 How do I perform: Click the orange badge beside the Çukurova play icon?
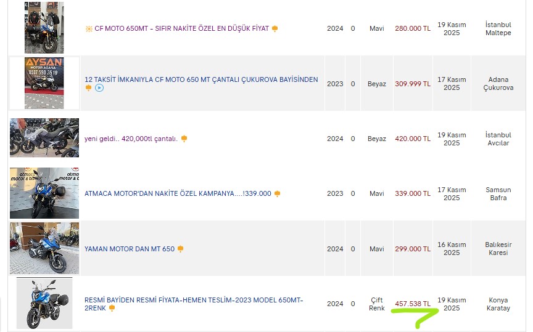[x=88, y=88]
